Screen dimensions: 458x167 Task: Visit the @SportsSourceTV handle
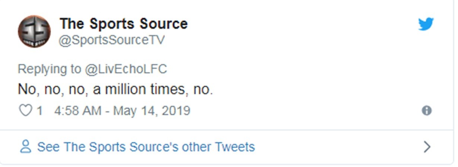112,40
